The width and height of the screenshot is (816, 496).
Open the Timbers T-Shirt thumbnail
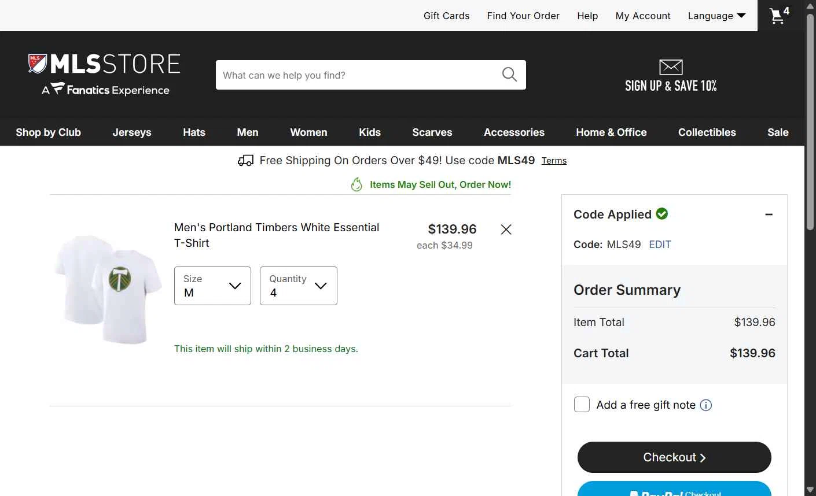[x=108, y=289]
